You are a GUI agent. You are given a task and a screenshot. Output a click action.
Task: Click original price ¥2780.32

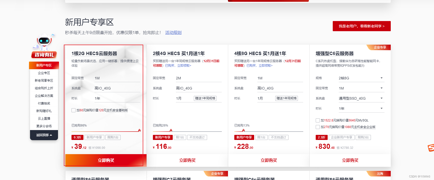tap(345, 148)
